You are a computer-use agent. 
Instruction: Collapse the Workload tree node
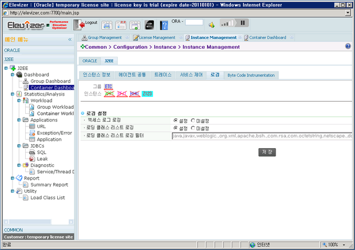(x=19, y=101)
